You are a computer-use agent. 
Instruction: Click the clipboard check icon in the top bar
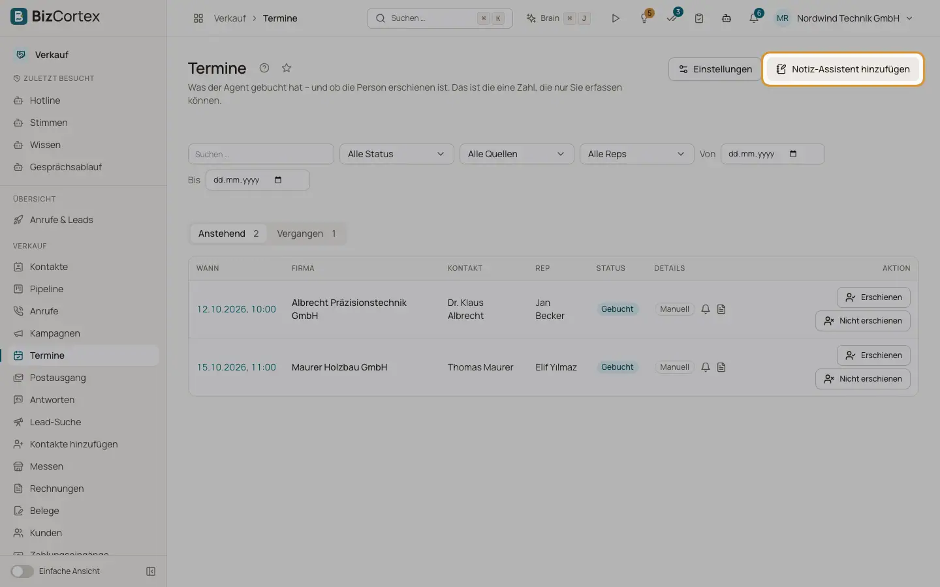699,18
